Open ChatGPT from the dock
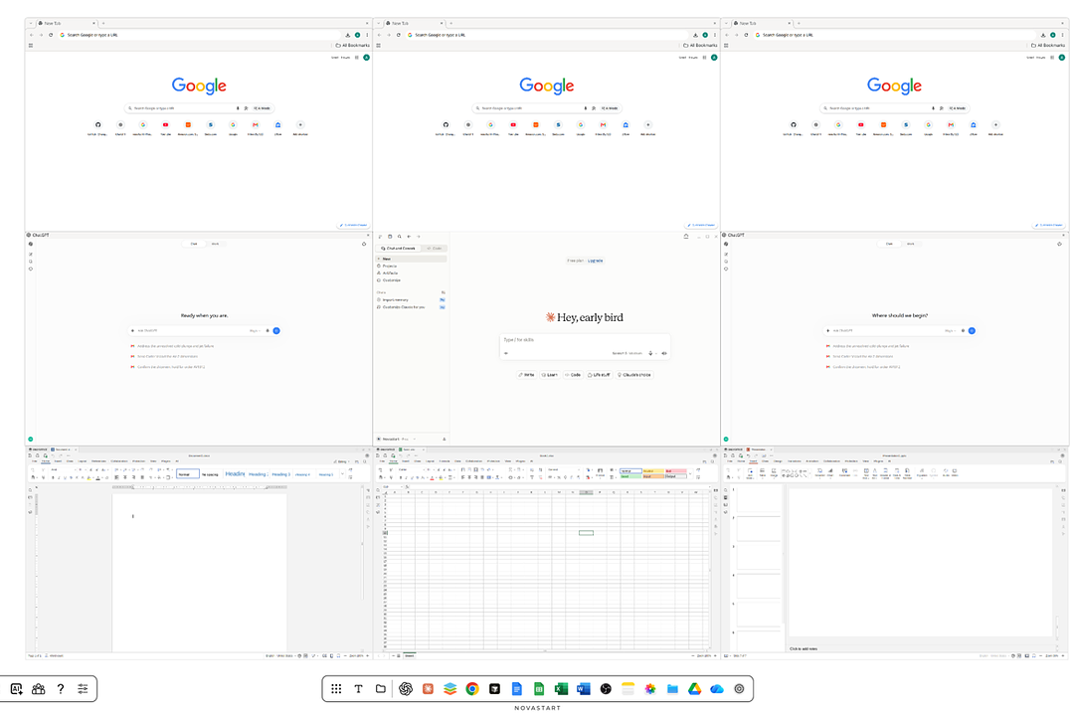 click(x=406, y=688)
